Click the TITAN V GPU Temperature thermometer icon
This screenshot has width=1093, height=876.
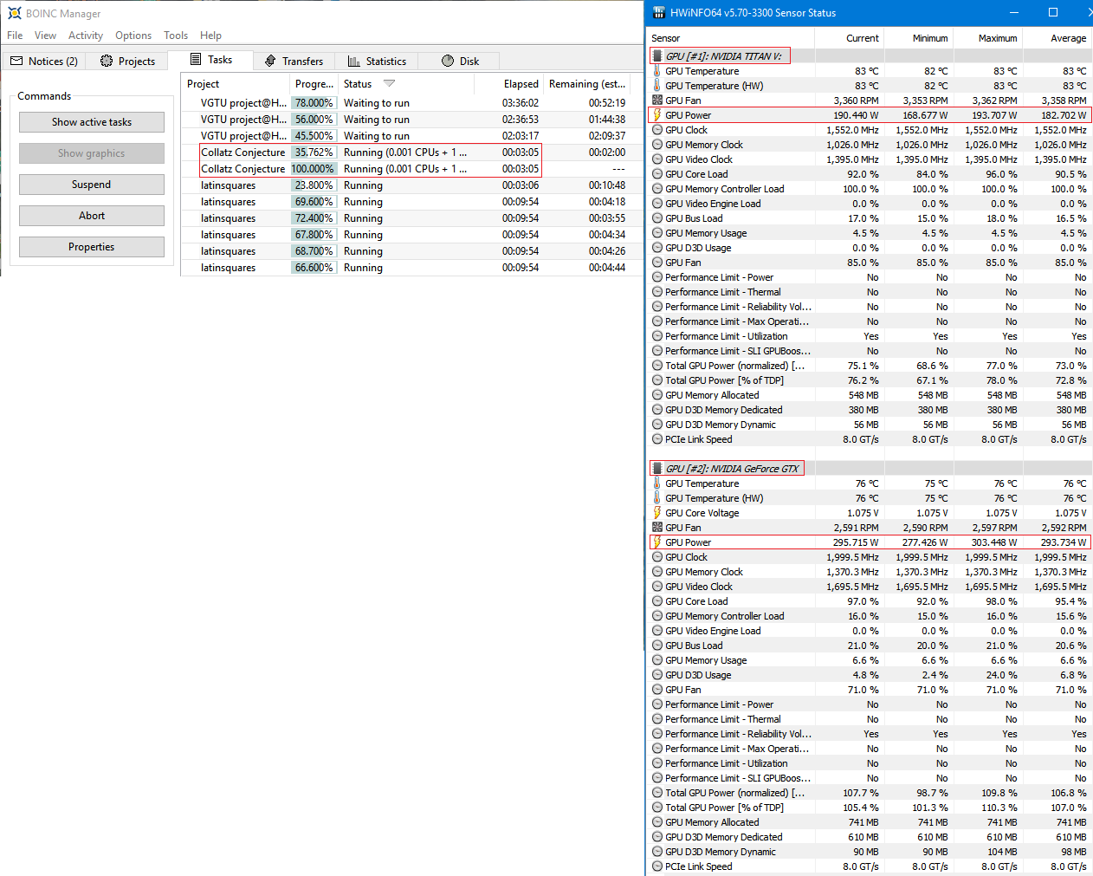(x=657, y=71)
